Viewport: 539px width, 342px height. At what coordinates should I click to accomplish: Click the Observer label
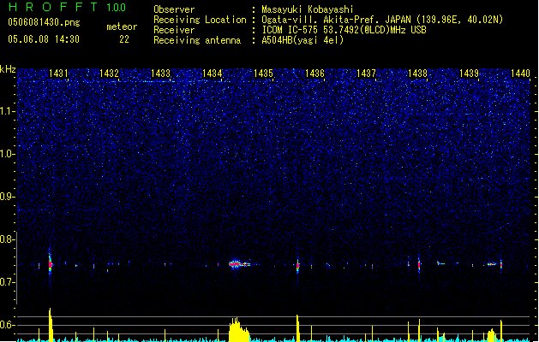coord(174,9)
